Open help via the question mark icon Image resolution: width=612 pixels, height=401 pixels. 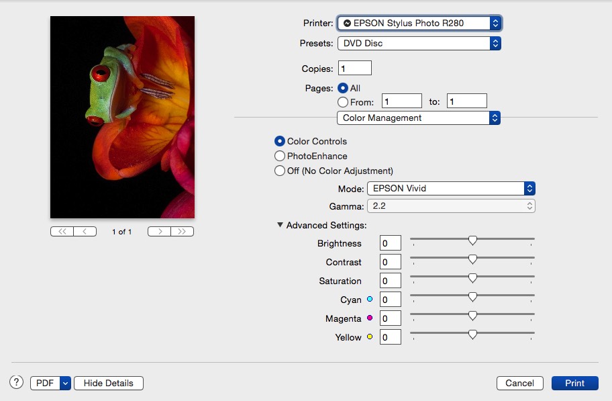coord(15,381)
